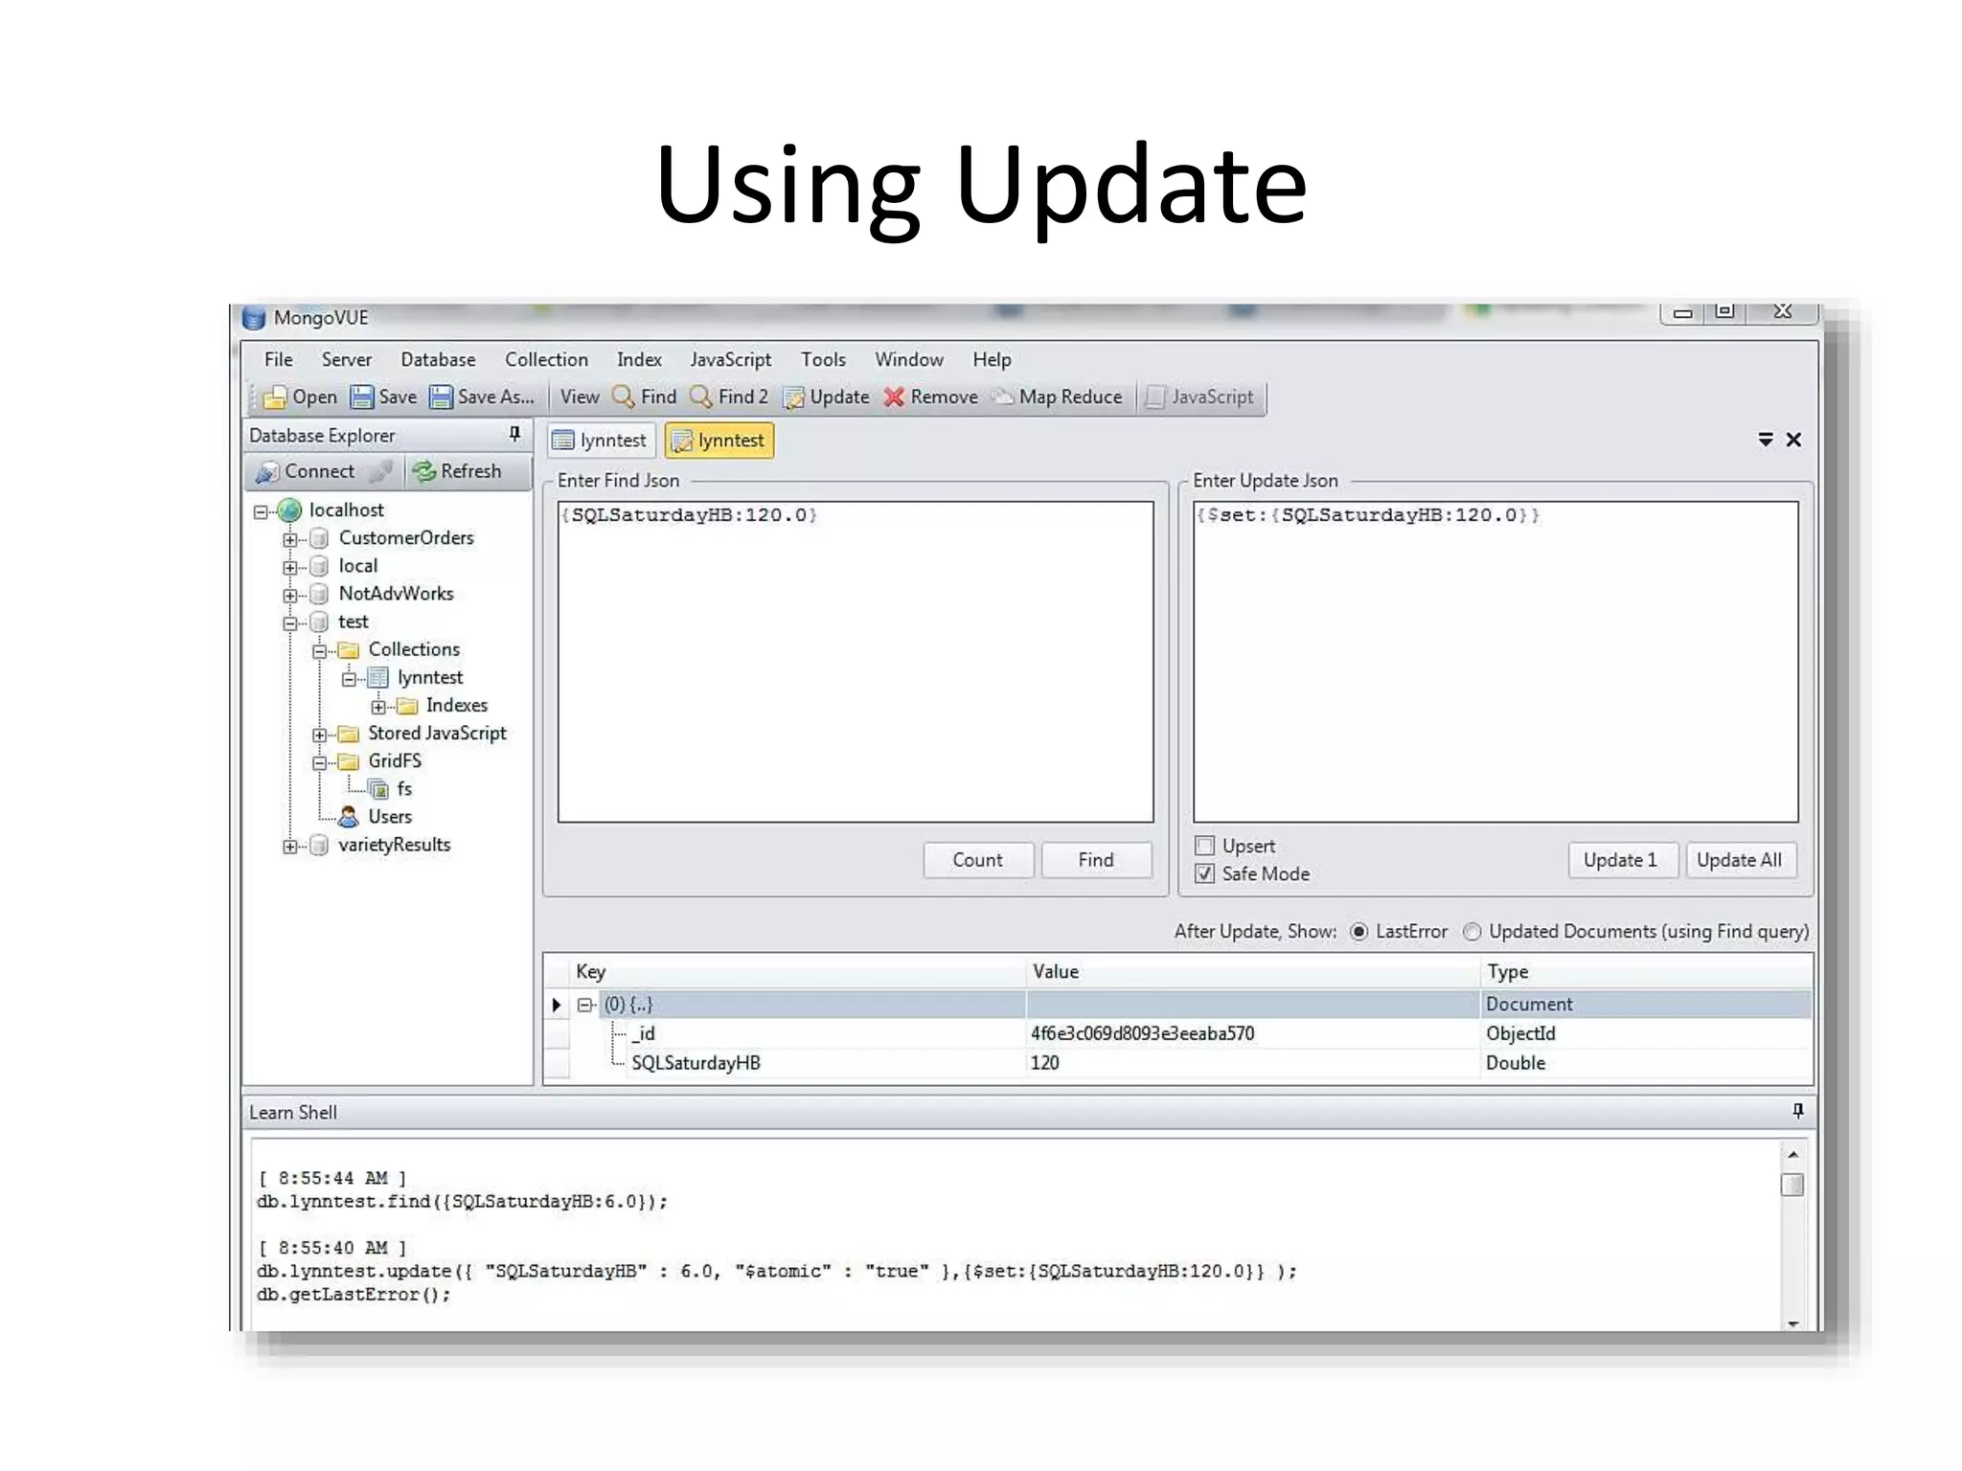The image size is (1962, 1471).
Task: Click the lynntest collection table icon
Action: [x=378, y=678]
